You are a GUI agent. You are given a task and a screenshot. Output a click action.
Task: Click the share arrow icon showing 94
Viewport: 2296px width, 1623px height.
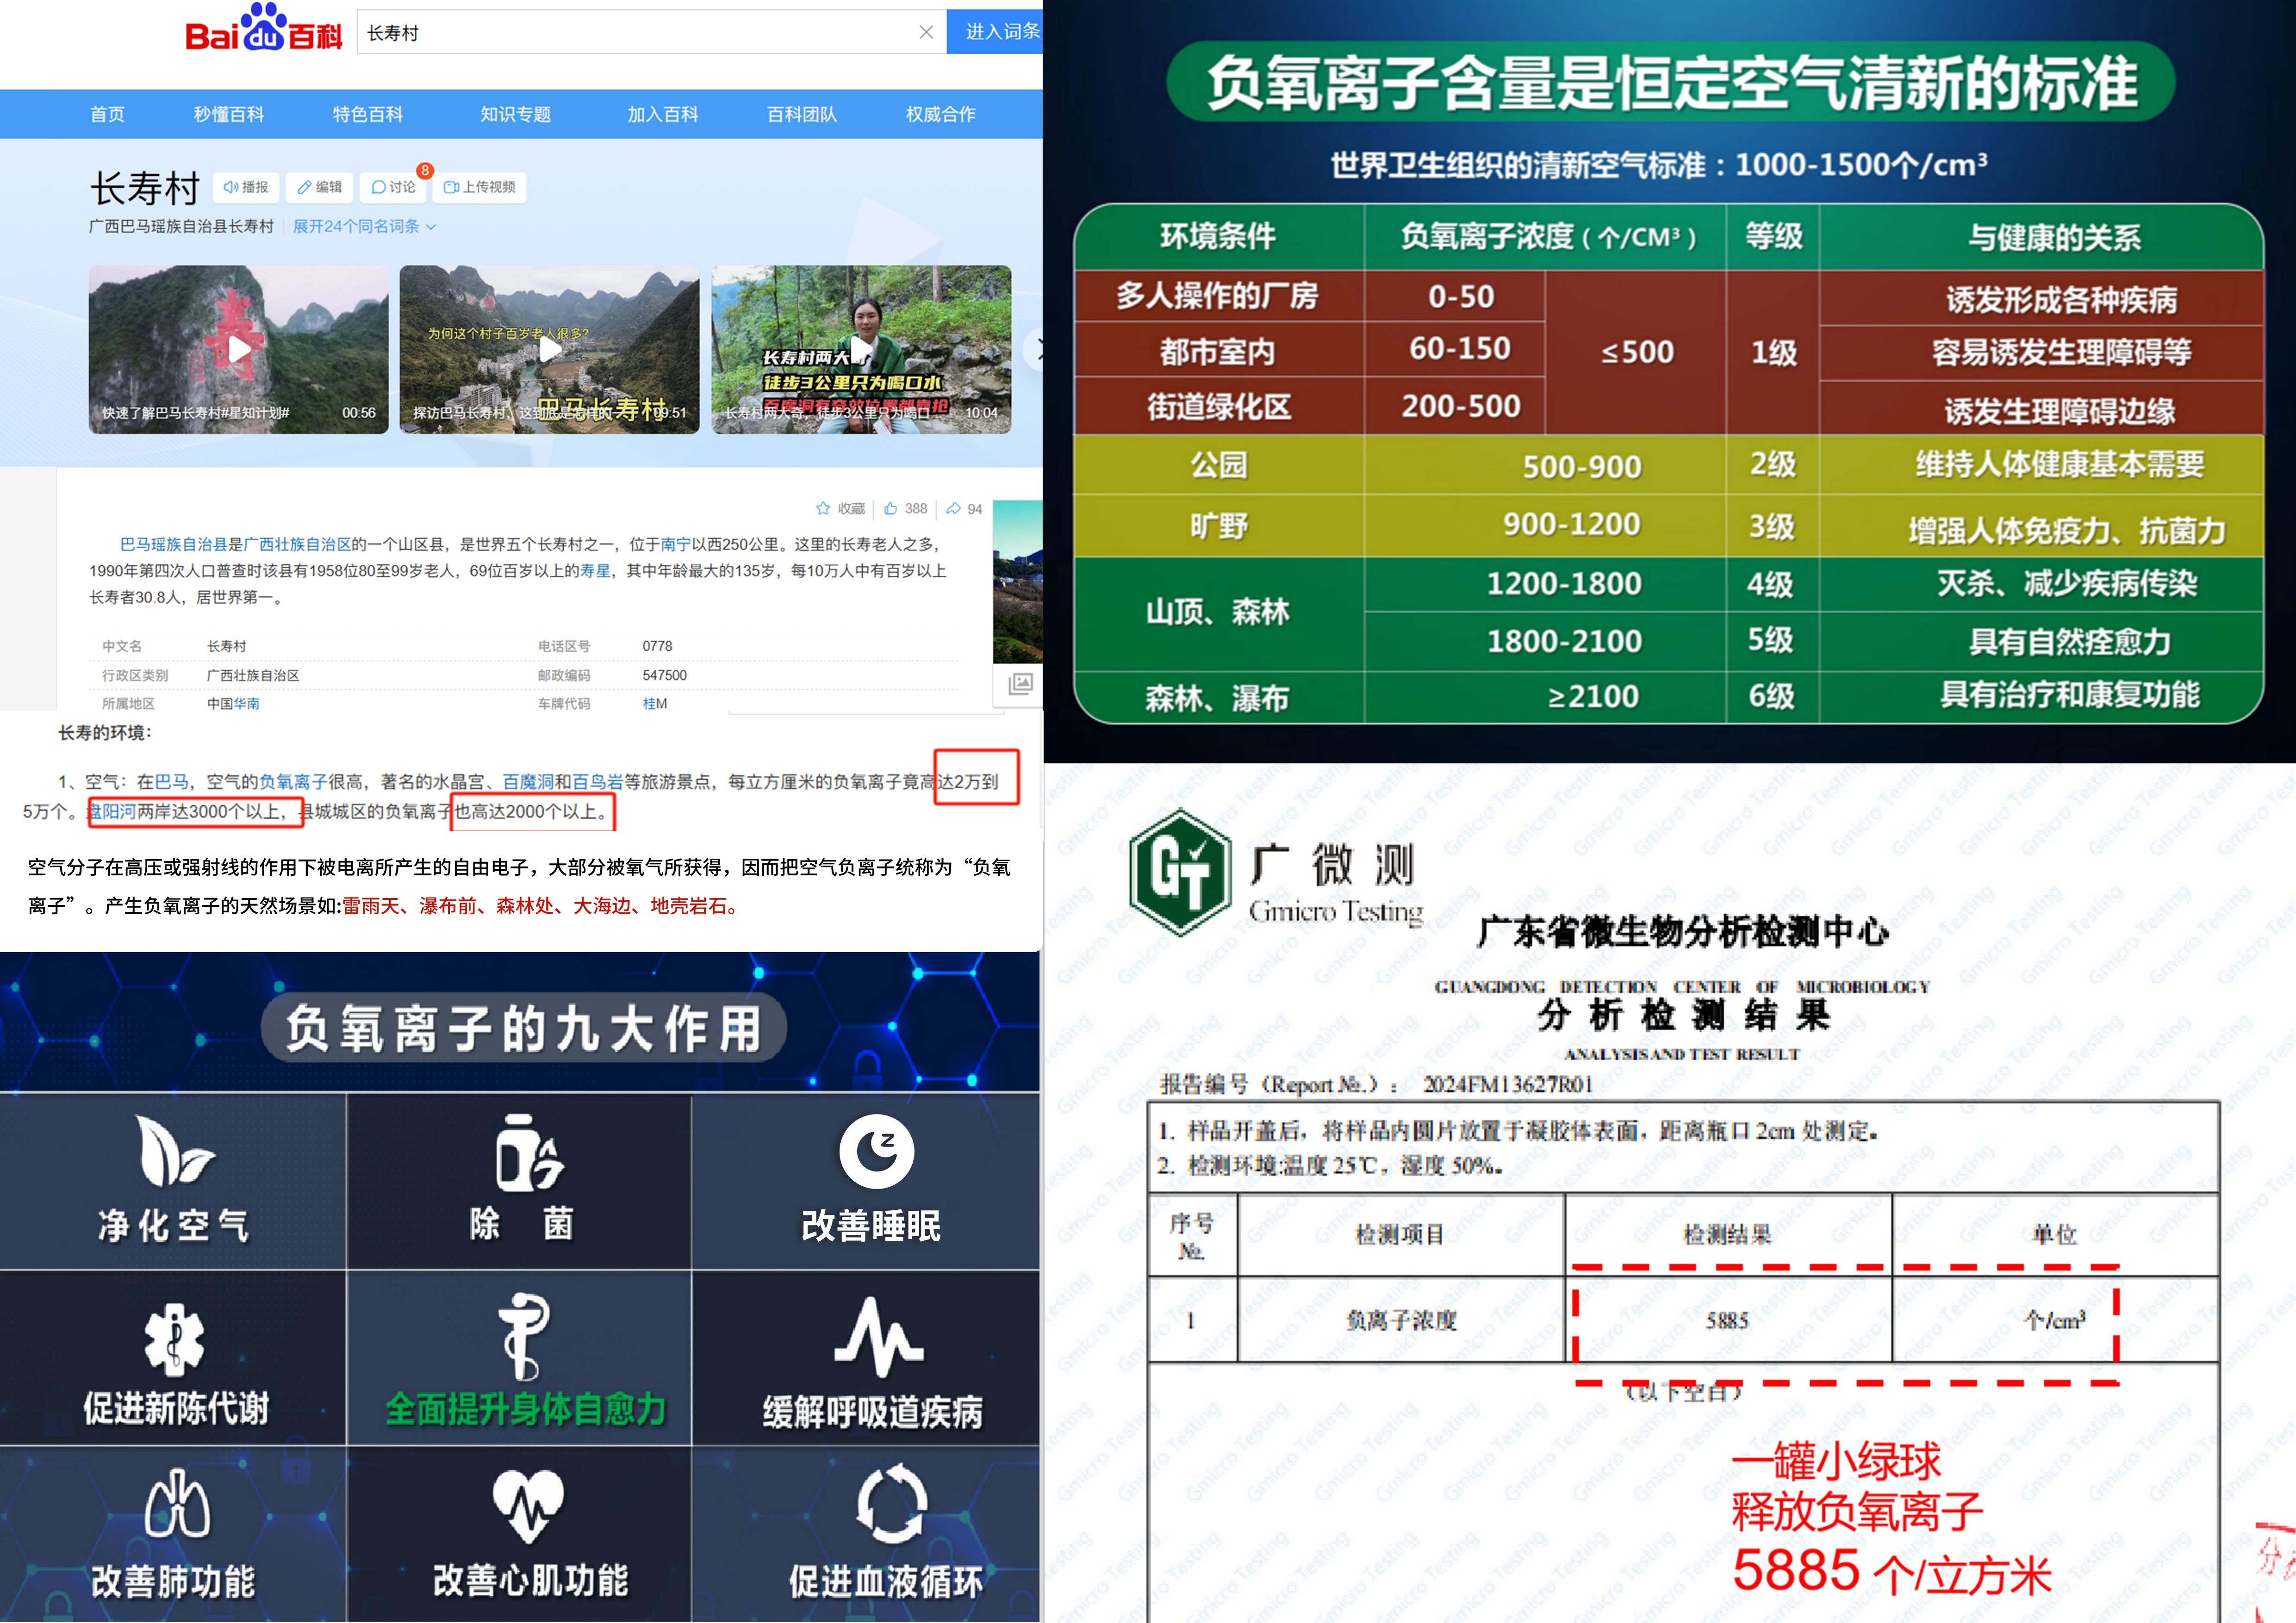[x=954, y=508]
